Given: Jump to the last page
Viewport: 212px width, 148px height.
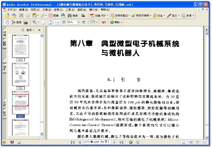Looking at the screenshot, I should pyautogui.click(x=122, y=142).
